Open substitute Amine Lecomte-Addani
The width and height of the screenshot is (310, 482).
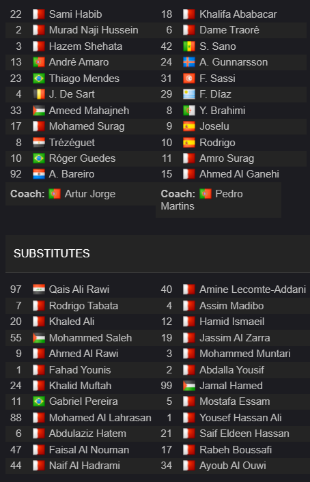coord(253,289)
